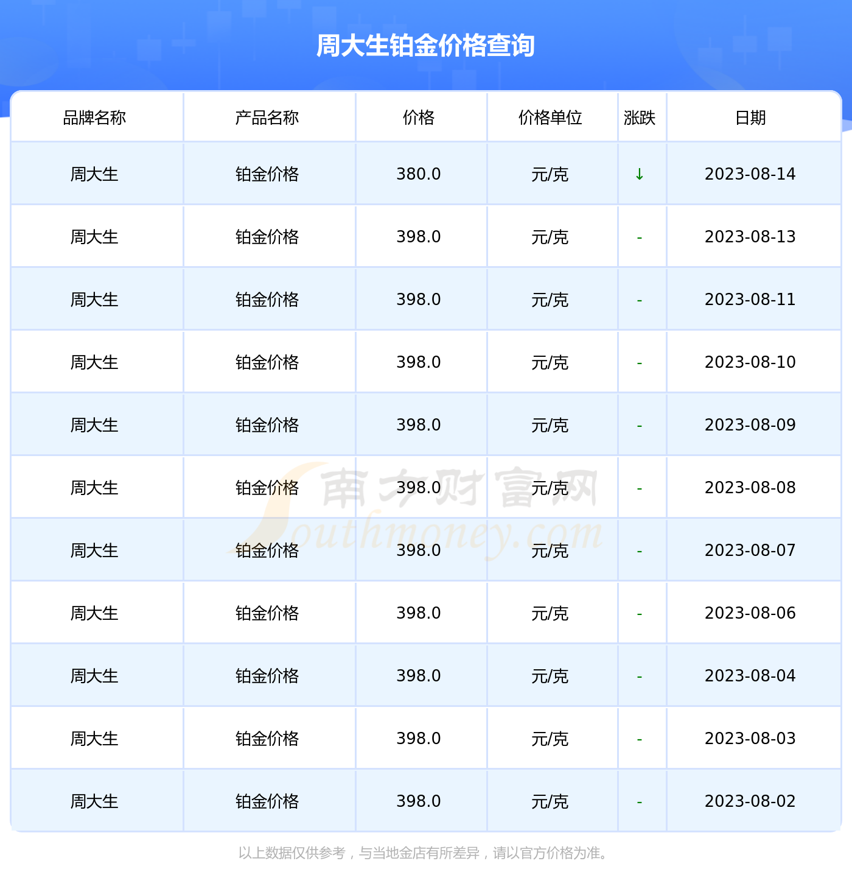
Task: Select the date 2023-08-08
Action: coord(750,488)
